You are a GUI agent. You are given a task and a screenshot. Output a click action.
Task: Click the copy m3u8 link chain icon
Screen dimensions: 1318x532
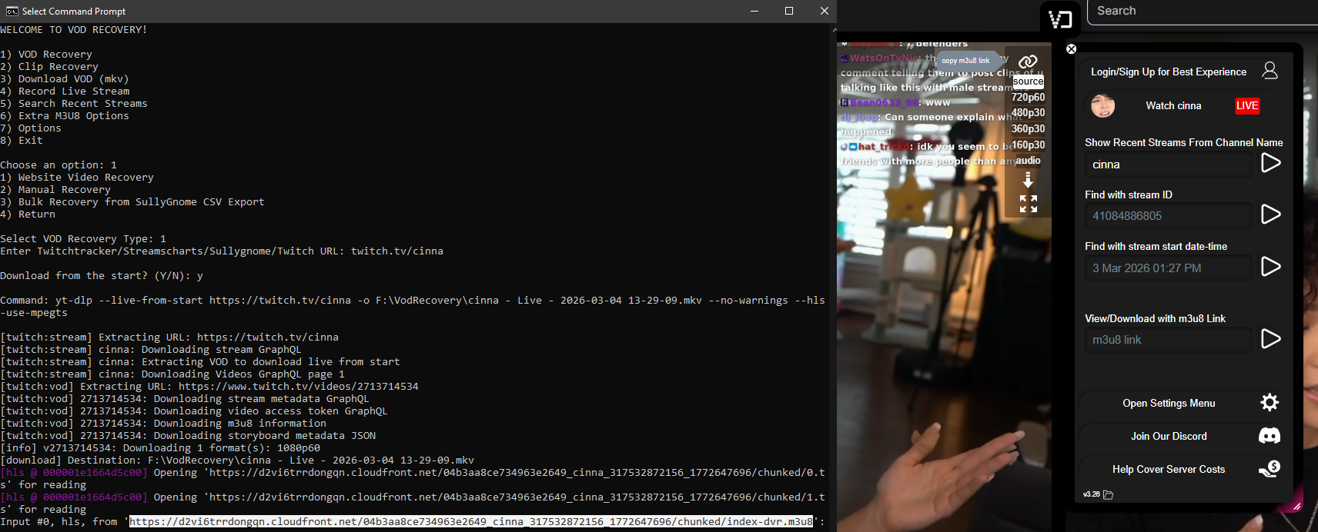1028,62
